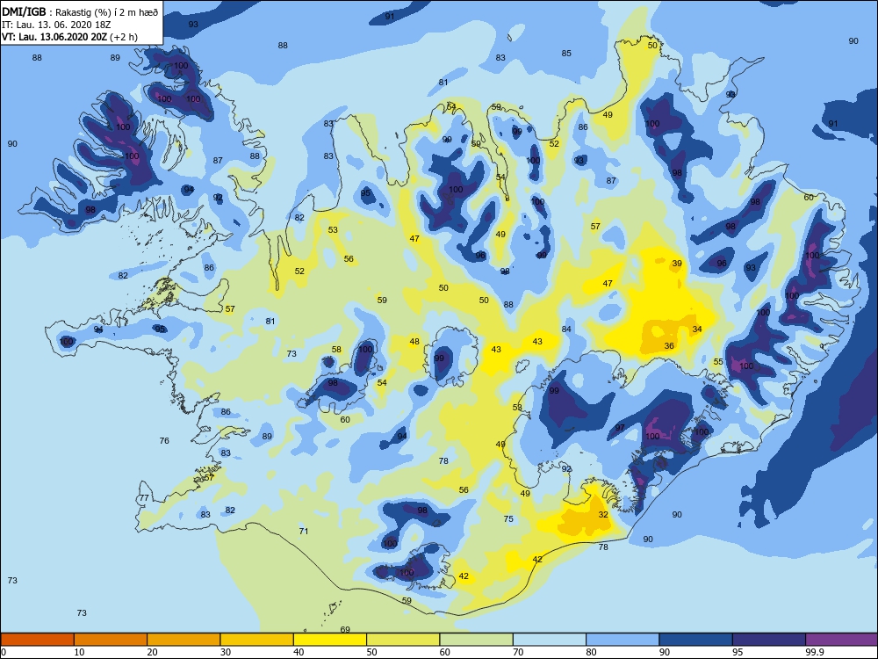Select the offshore value '76'

tap(164, 440)
